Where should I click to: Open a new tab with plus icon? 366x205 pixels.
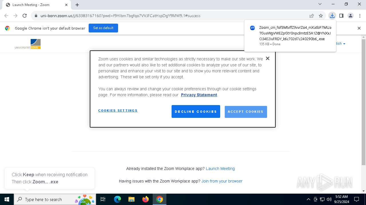77,5
